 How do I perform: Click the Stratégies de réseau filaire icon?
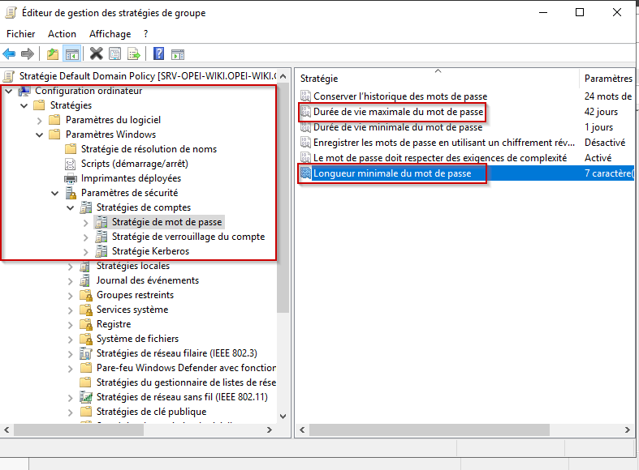(86, 354)
